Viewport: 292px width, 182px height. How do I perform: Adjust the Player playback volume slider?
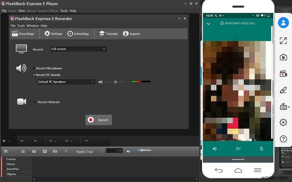(144, 150)
